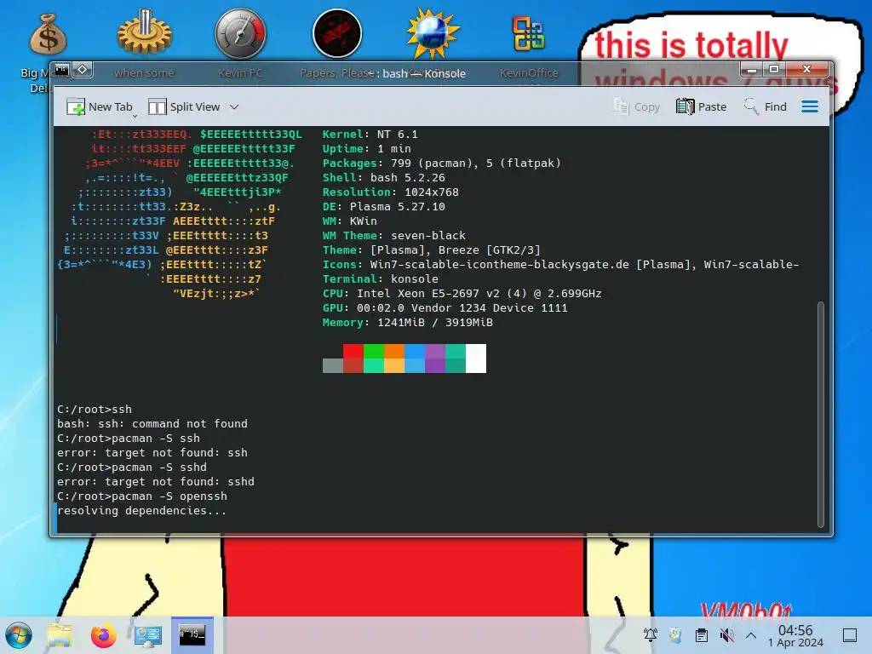Click the 'pacman -S openssh' command line
The width and height of the screenshot is (872, 654).
pos(142,496)
